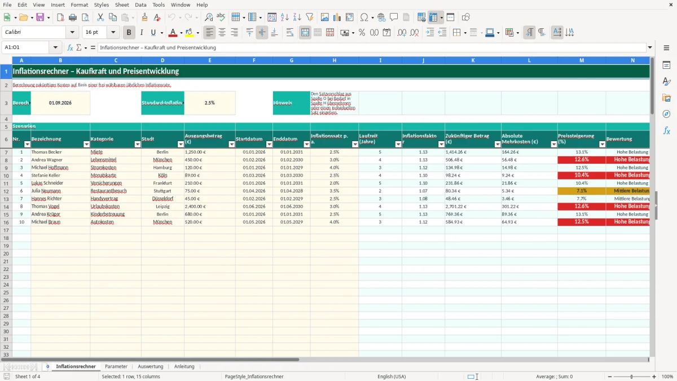Open borders dropdown arrow

[x=466, y=33]
